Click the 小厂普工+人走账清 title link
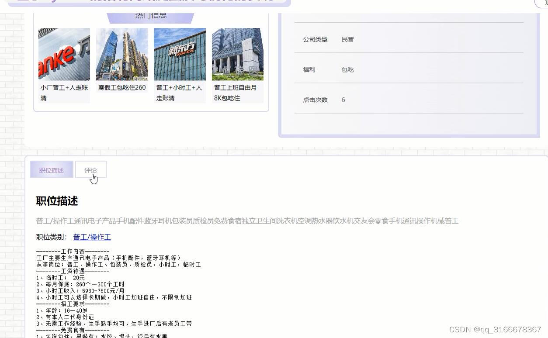Screen dimensions: 548x338 pyautogui.click(x=64, y=93)
